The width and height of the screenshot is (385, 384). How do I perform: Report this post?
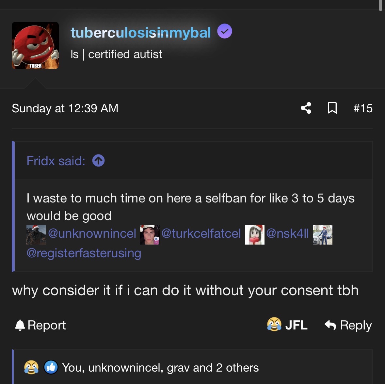(40, 325)
